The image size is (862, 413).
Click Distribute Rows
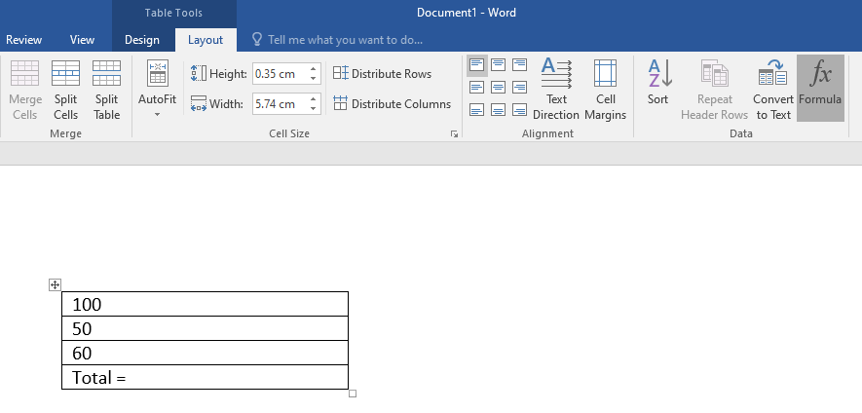tap(382, 74)
